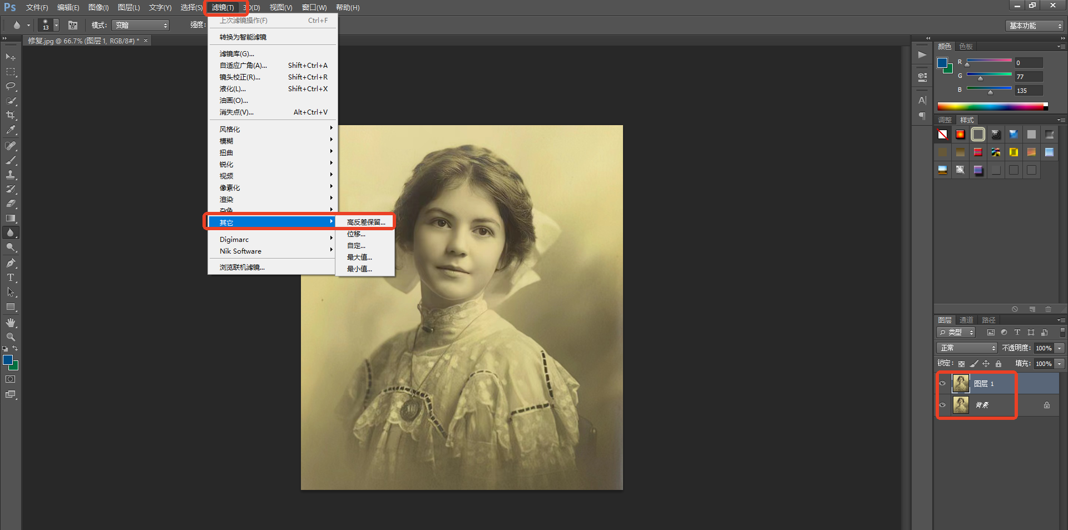Expand the 基本功能 workspace dropdown
Viewport: 1068px width, 530px height.
1035,26
